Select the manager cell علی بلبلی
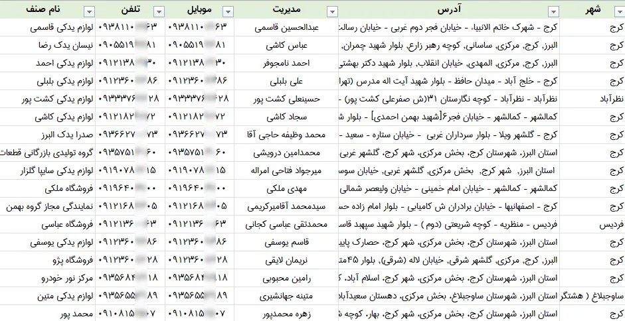Screen dimensions: 625x321 point(286,82)
